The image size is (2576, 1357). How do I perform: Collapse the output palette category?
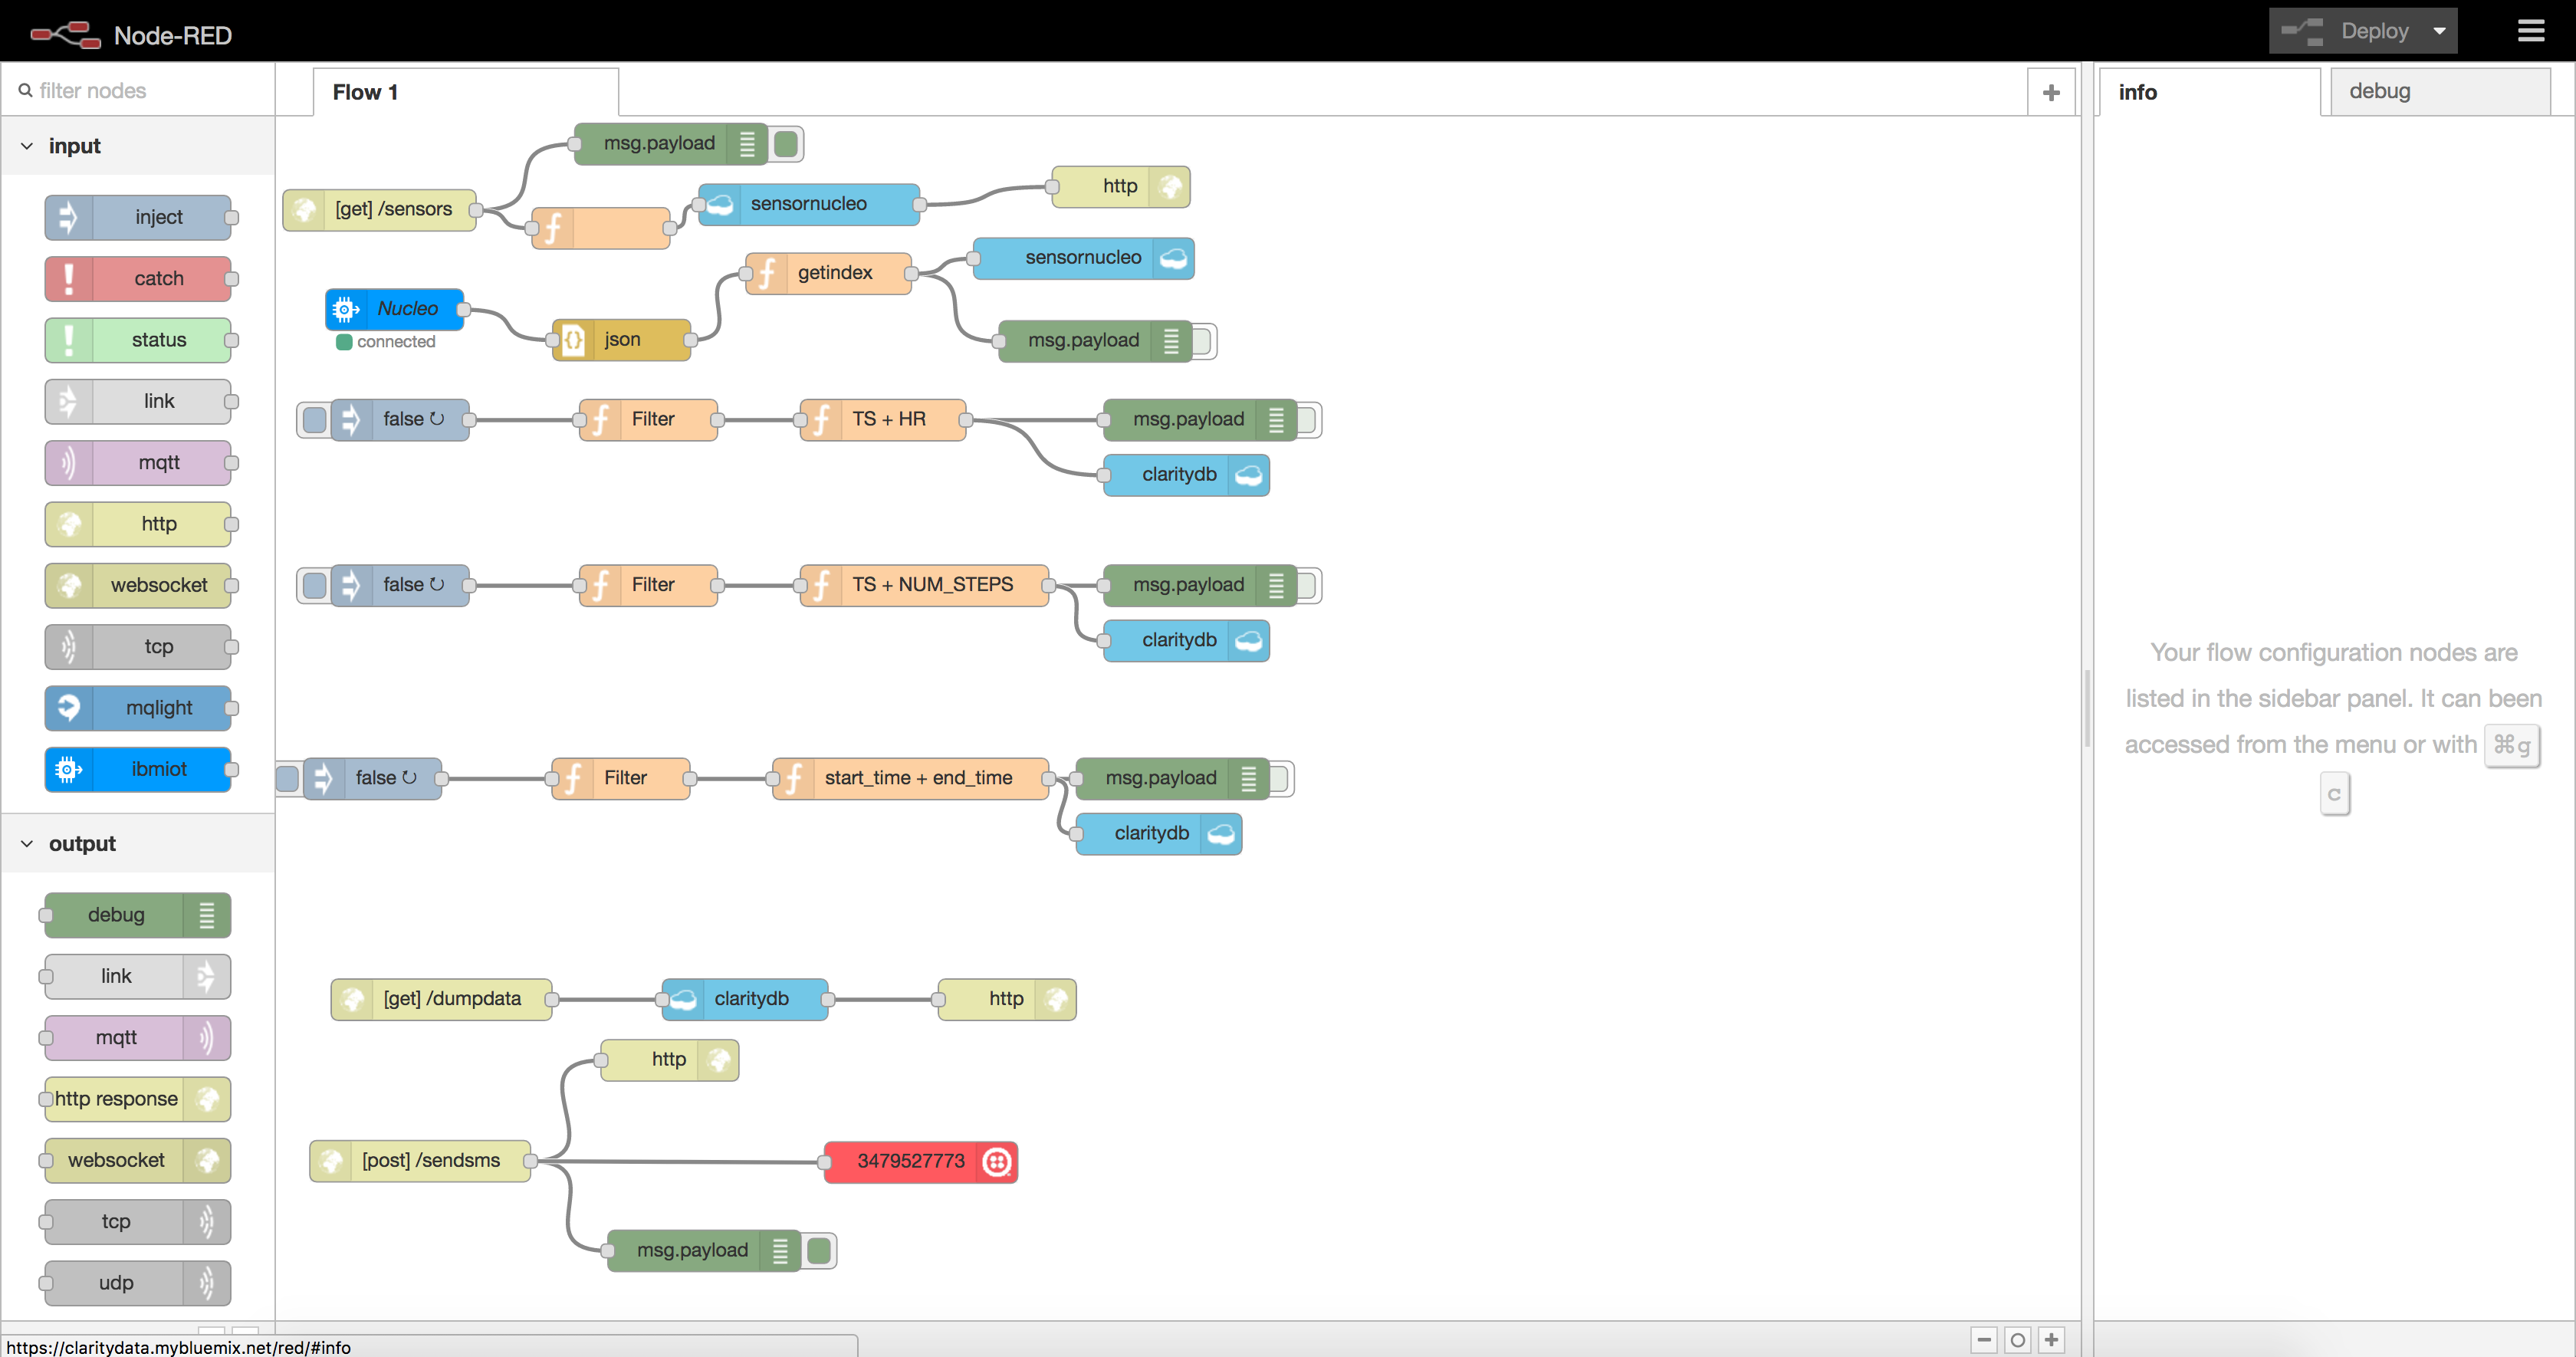point(27,844)
